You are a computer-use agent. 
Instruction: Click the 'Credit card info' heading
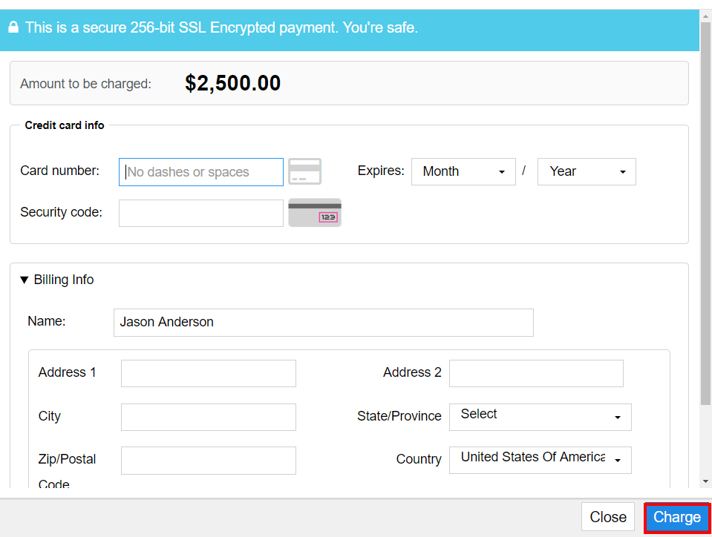coord(65,125)
